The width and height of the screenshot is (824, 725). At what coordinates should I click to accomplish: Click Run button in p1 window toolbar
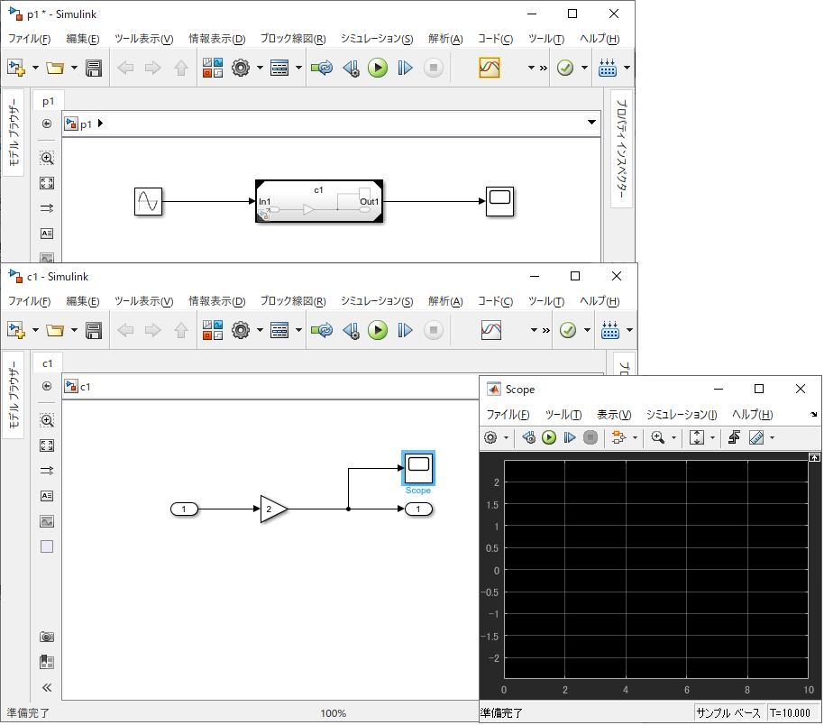pos(378,68)
